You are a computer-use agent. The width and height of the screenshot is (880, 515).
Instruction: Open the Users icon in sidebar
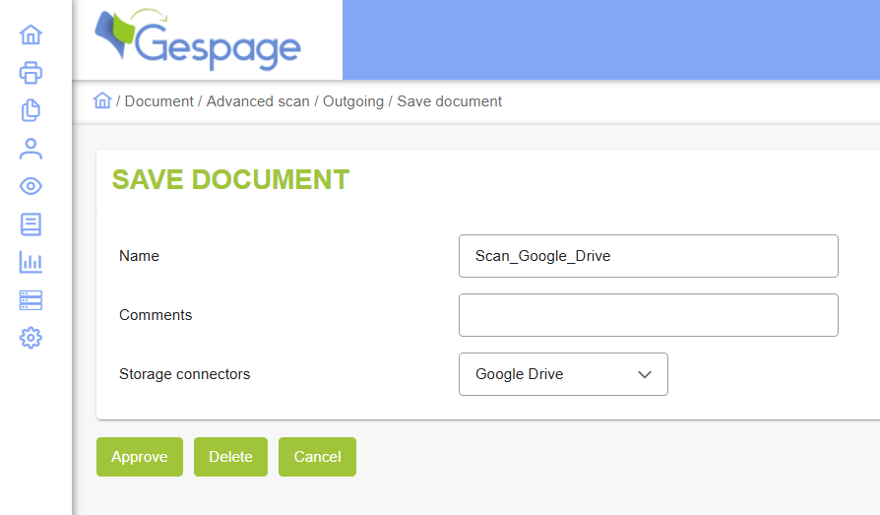(31, 149)
